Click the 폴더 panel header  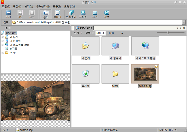(35, 28)
